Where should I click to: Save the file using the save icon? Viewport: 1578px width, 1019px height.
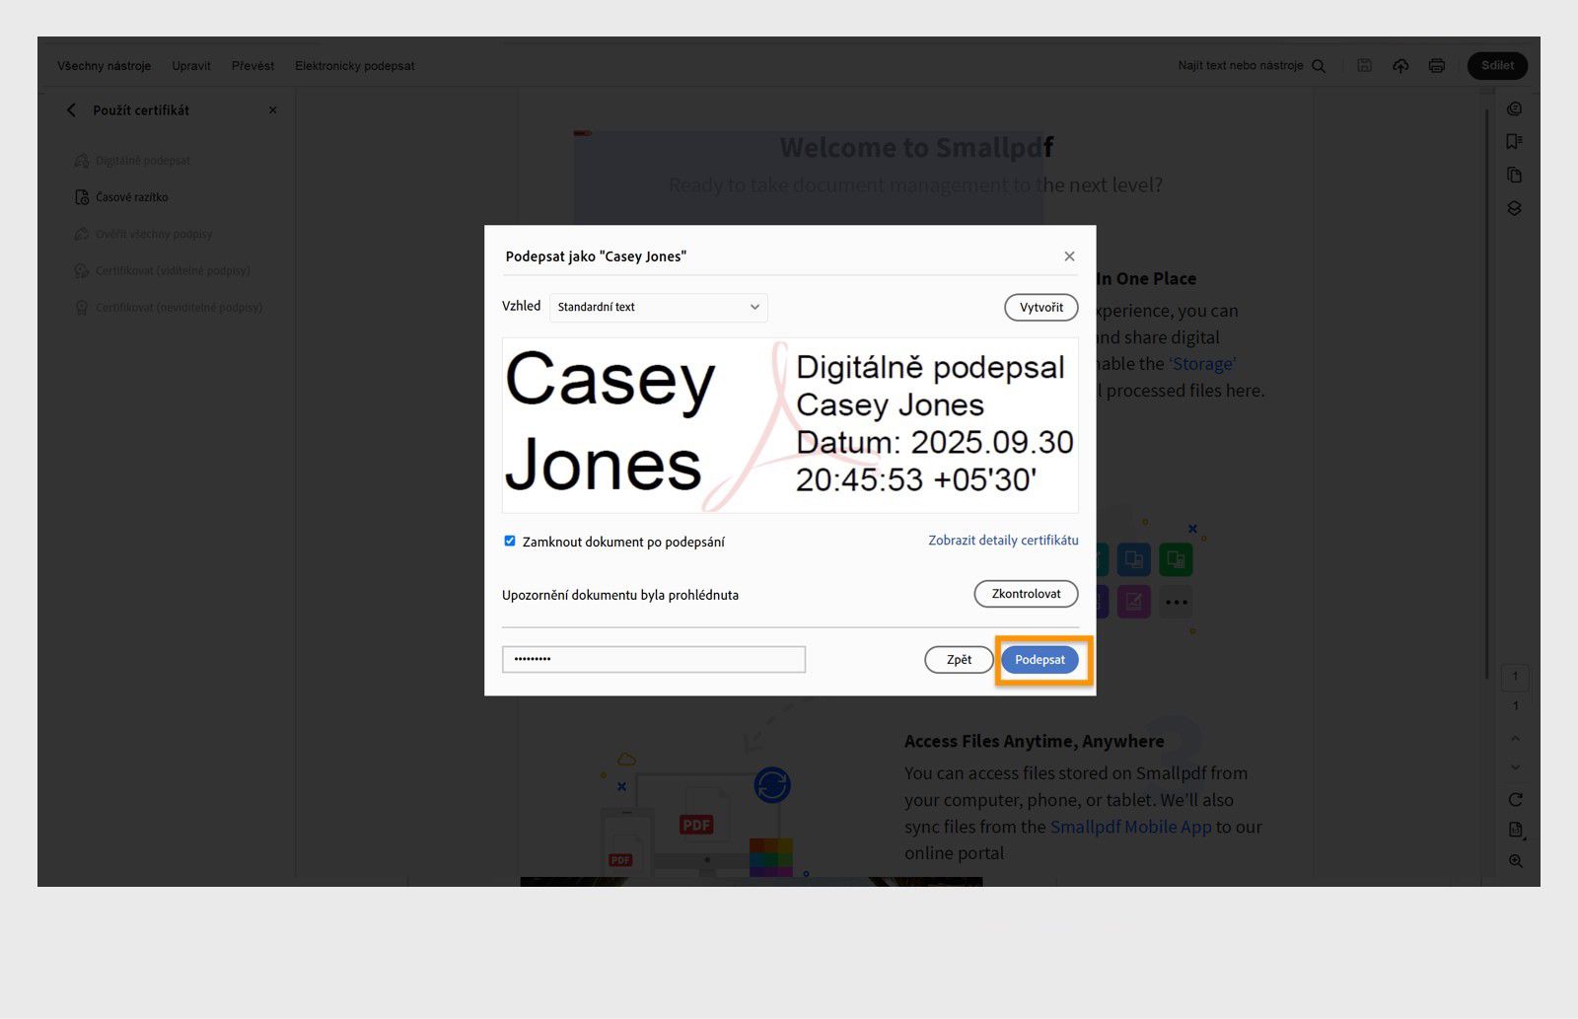(x=1364, y=65)
